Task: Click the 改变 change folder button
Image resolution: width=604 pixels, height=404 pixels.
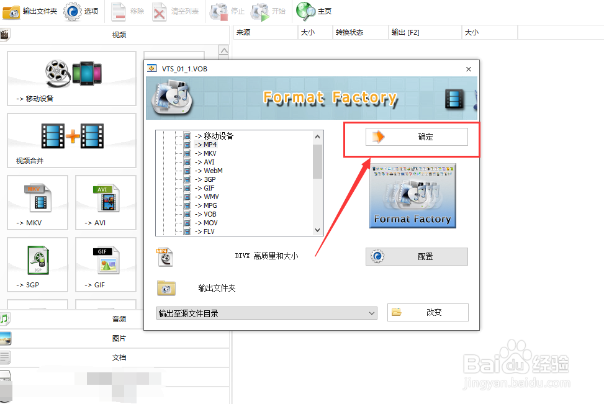Action: (x=428, y=312)
